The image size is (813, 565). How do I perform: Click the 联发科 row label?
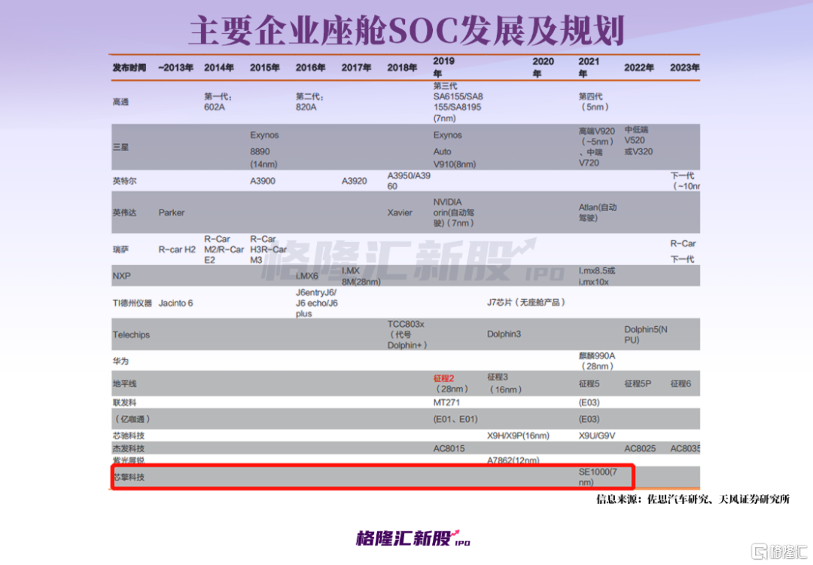pyautogui.click(x=124, y=402)
